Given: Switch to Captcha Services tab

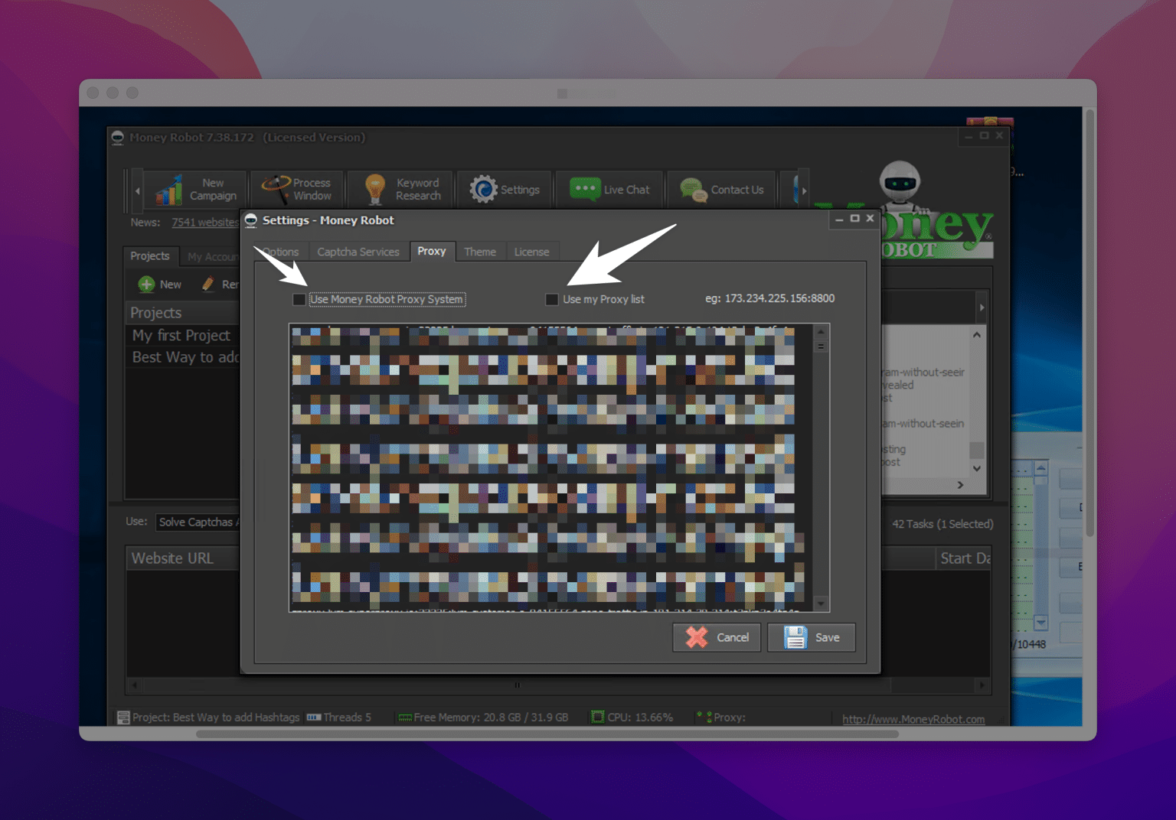Looking at the screenshot, I should 358,252.
